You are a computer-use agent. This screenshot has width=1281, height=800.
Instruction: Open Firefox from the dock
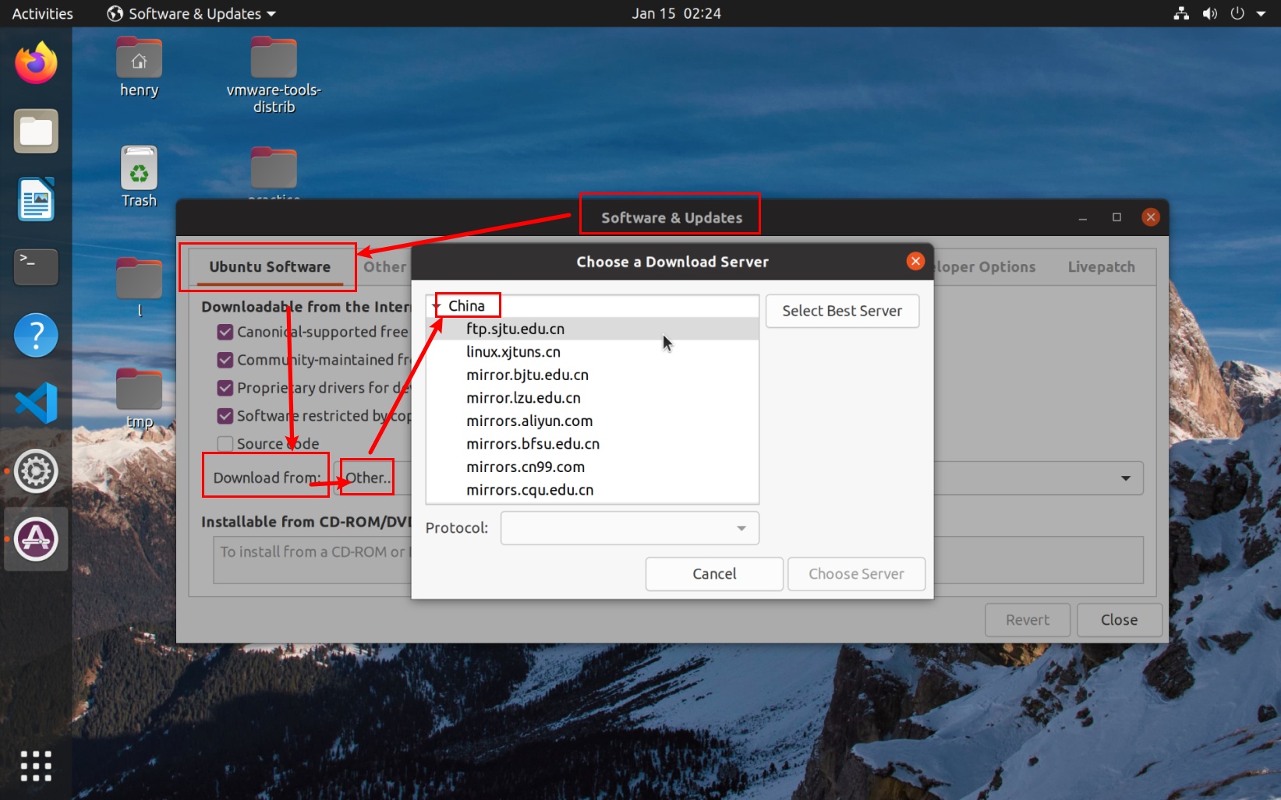pos(36,63)
